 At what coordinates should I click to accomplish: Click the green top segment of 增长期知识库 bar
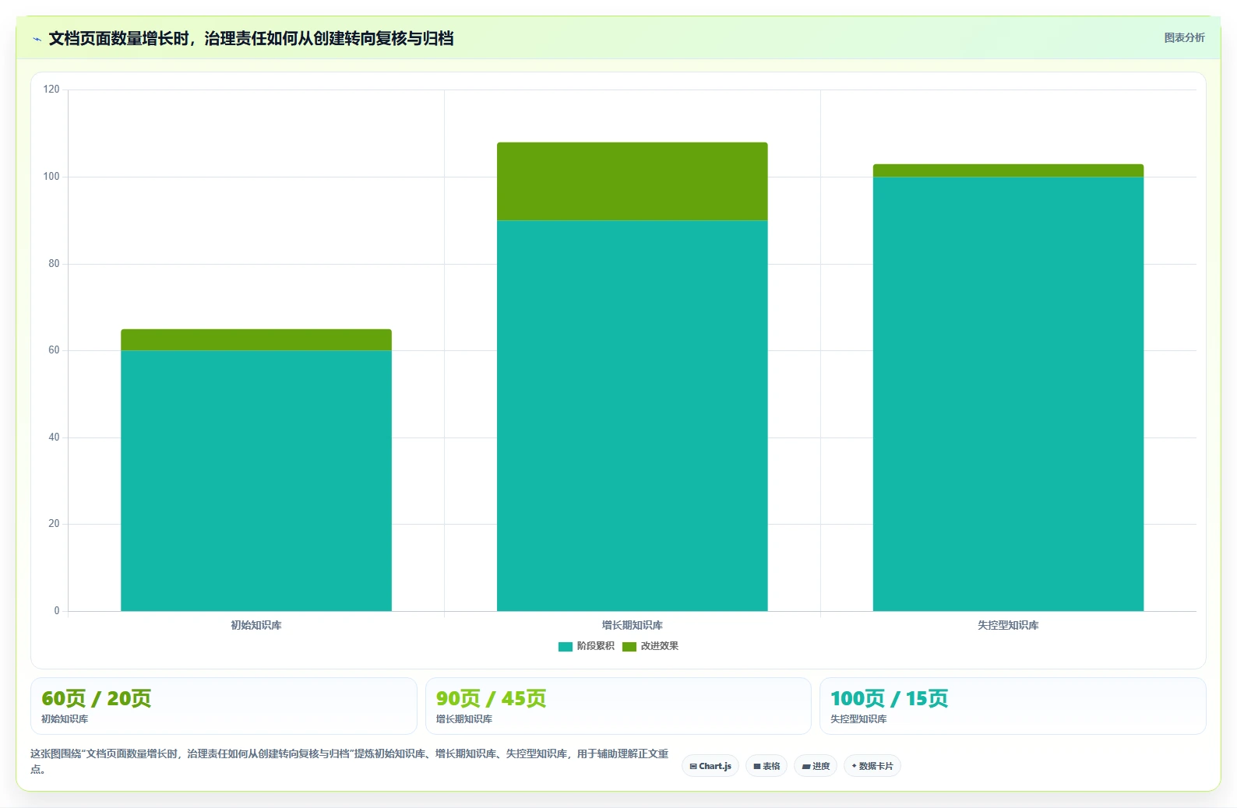[632, 181]
